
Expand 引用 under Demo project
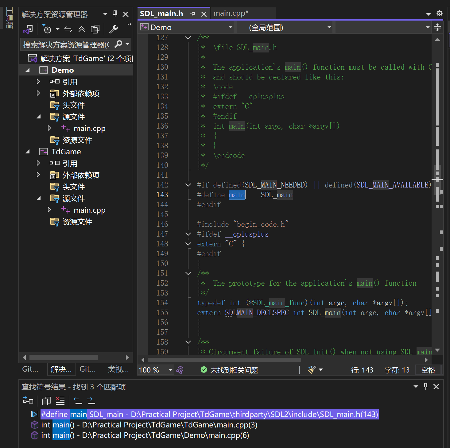(x=38, y=82)
